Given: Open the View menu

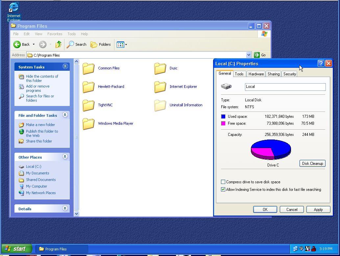Looking at the screenshot, I should tap(38, 34).
